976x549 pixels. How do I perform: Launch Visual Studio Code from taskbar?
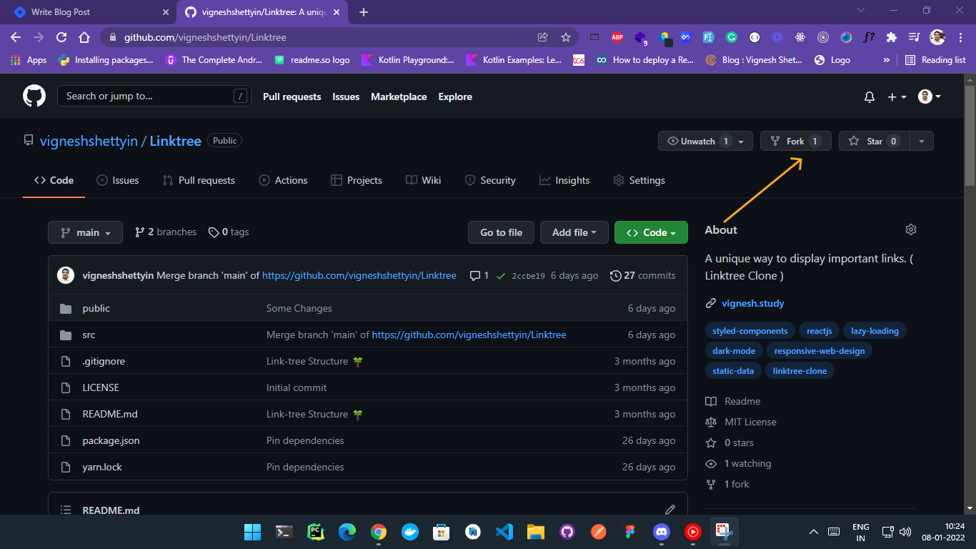click(x=504, y=532)
